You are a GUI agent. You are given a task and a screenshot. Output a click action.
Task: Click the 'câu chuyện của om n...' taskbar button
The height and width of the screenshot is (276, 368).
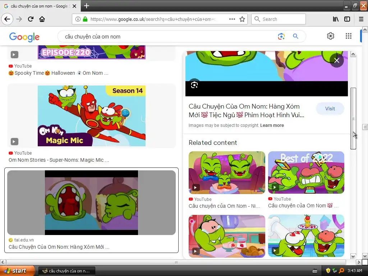[x=66, y=271]
